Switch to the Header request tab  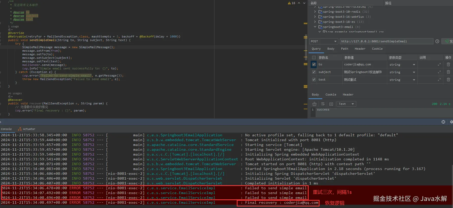tap(360, 49)
